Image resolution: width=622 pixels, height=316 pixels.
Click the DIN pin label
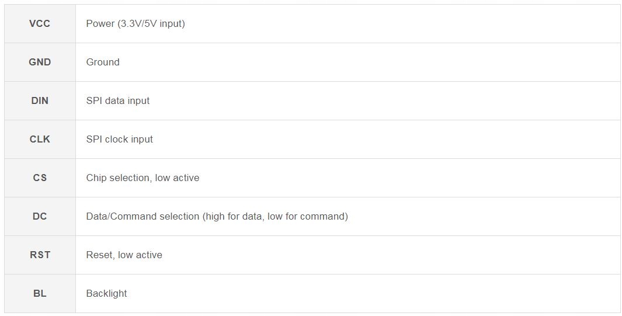(x=40, y=101)
